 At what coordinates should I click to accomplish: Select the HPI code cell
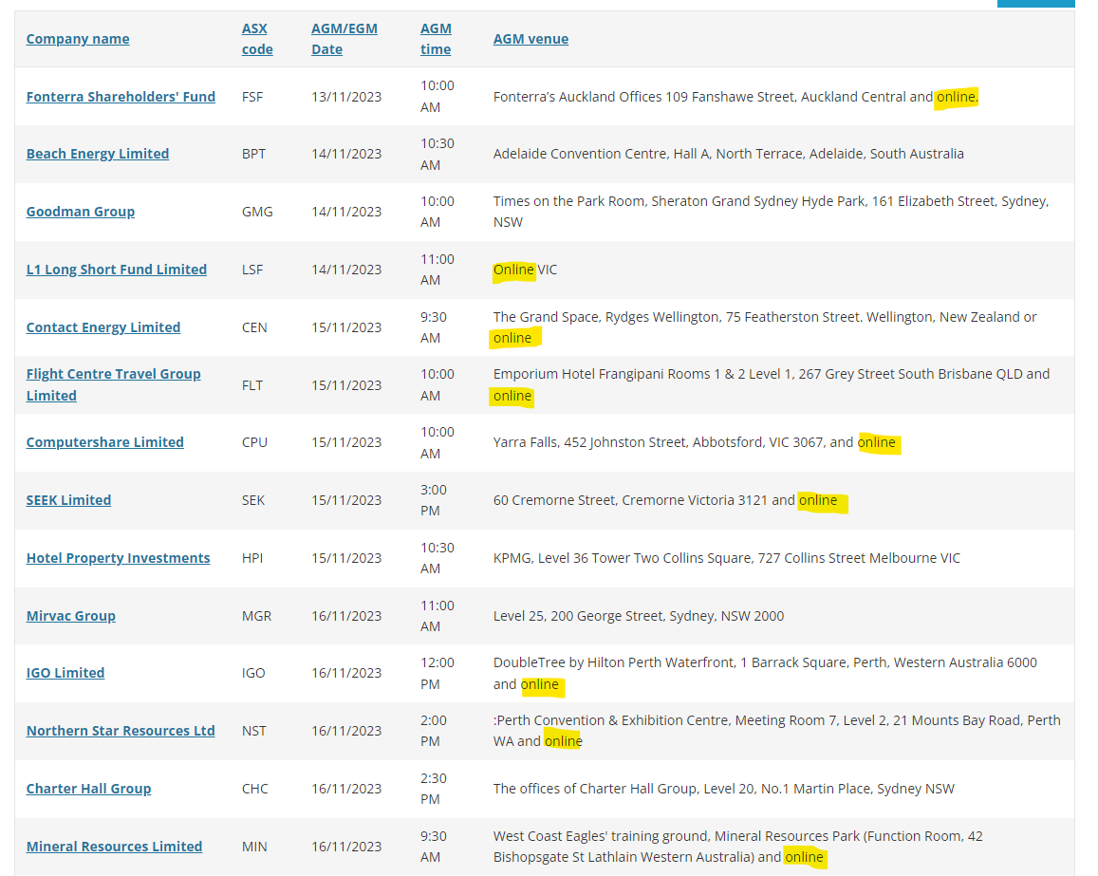tap(252, 558)
